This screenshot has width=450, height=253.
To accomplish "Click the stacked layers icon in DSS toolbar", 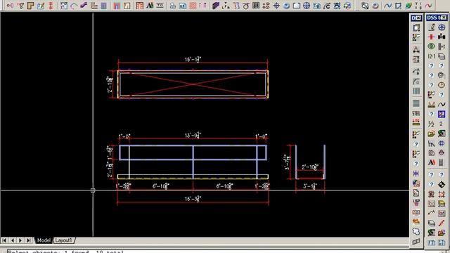I will (x=442, y=56).
